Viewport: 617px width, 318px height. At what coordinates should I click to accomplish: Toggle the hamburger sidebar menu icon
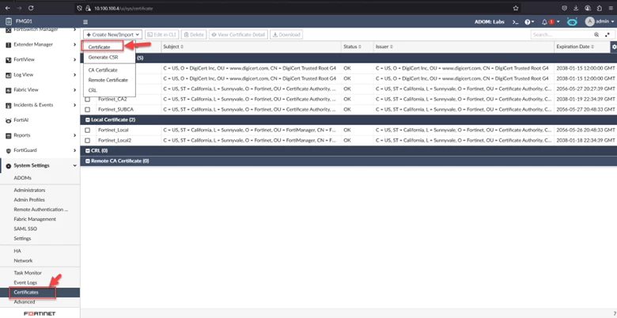coord(85,22)
